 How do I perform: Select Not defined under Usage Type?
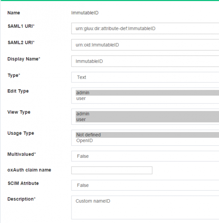(88, 135)
